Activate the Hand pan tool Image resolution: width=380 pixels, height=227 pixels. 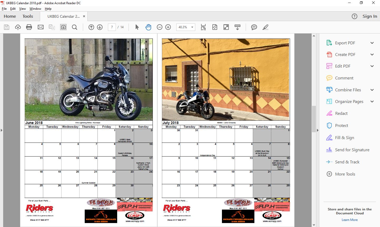(148, 27)
